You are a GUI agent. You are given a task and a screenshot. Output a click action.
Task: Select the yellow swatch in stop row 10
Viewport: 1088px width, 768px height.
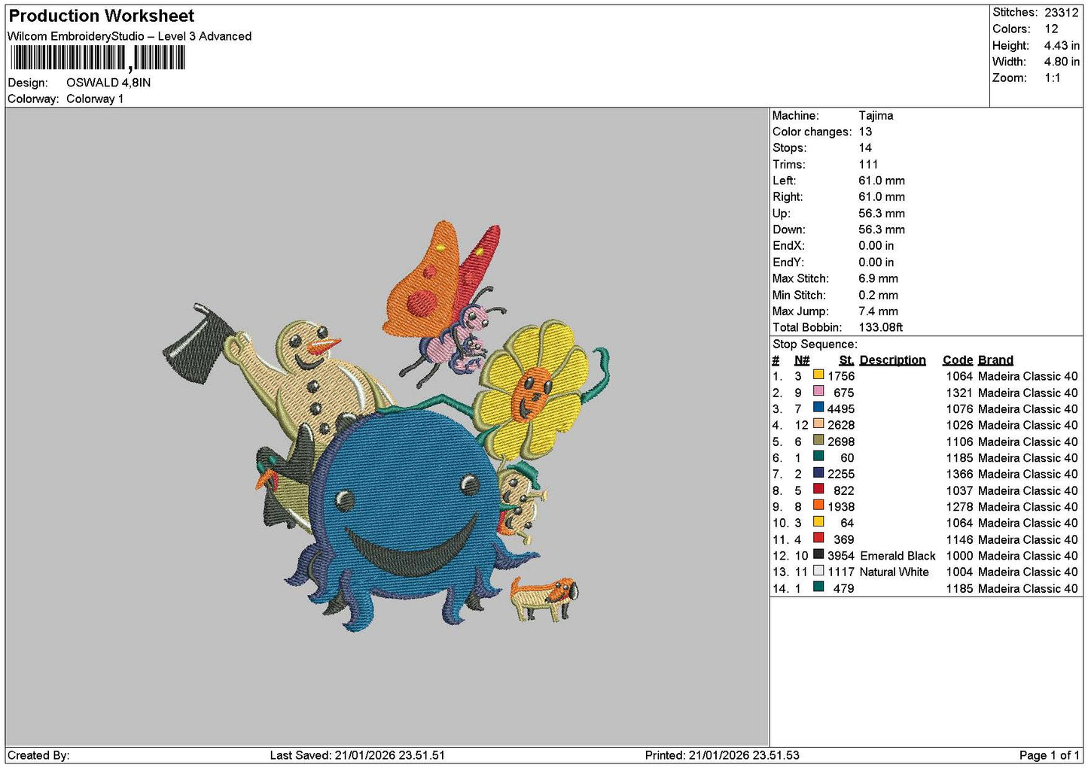tap(818, 522)
